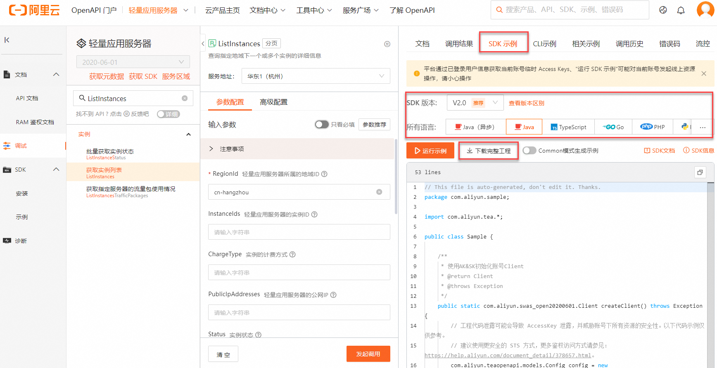Open the SDK文档 link
Image resolution: width=717 pixels, height=368 pixels.
(660, 151)
